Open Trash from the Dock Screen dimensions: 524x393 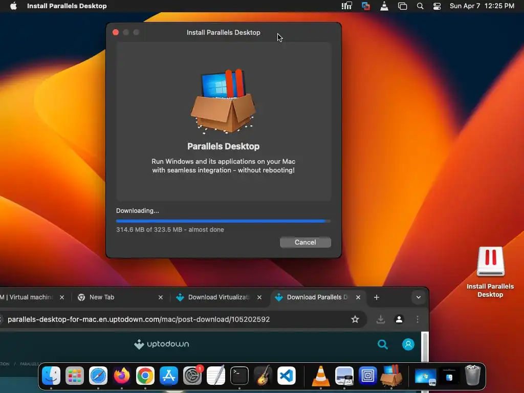[472, 375]
